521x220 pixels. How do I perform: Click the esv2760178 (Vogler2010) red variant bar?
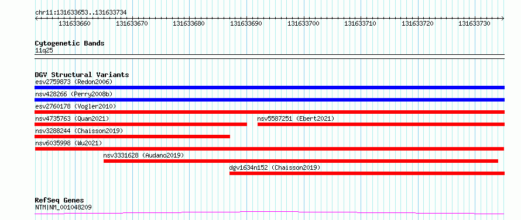point(269,112)
